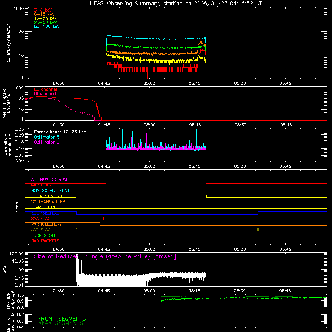Click the LO channel legend label

click(x=46, y=89)
